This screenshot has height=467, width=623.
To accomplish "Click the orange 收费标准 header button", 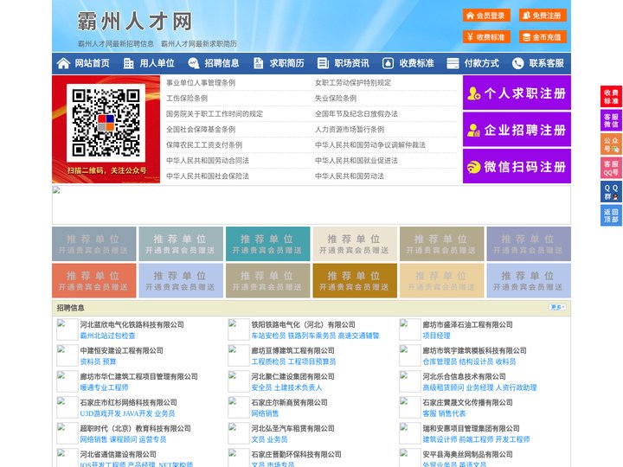I will [486, 37].
